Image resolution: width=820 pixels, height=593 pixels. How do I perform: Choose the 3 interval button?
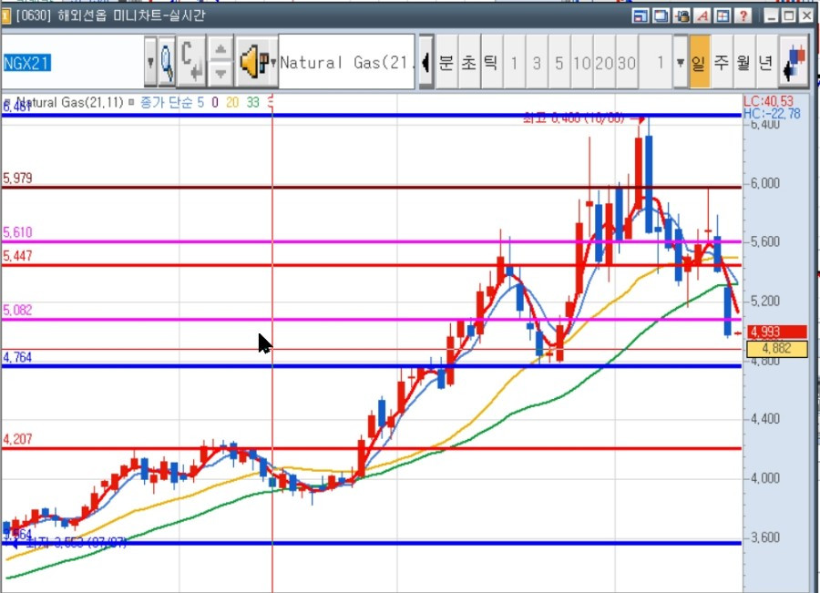point(537,62)
